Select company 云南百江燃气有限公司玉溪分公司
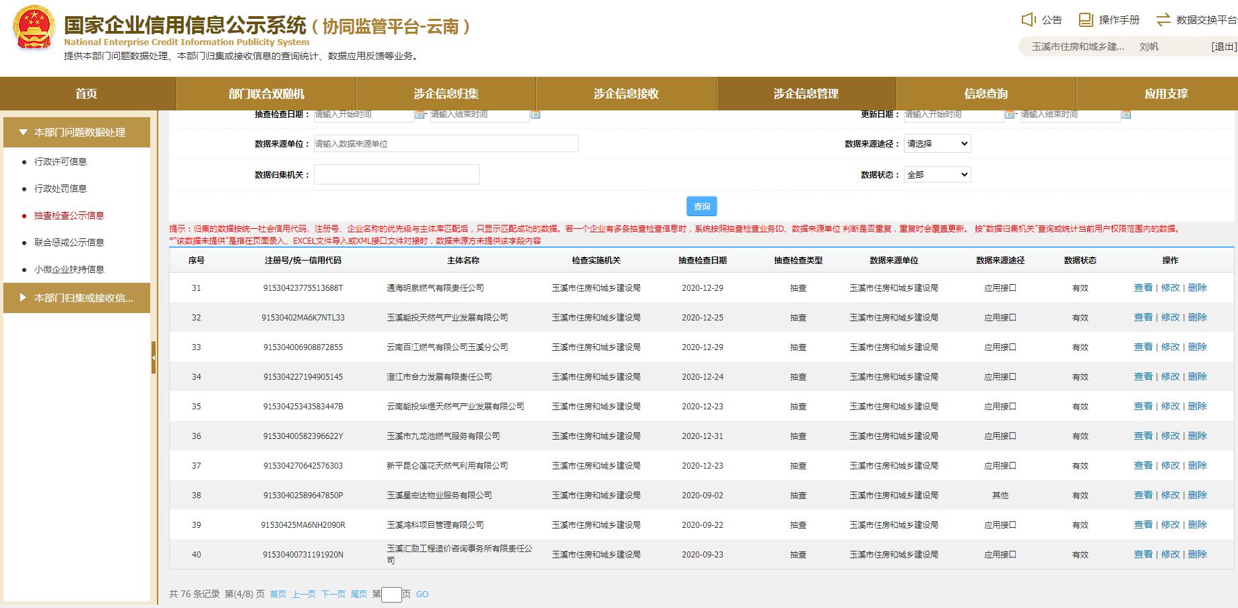This screenshot has height=608, width=1238. pos(447,347)
